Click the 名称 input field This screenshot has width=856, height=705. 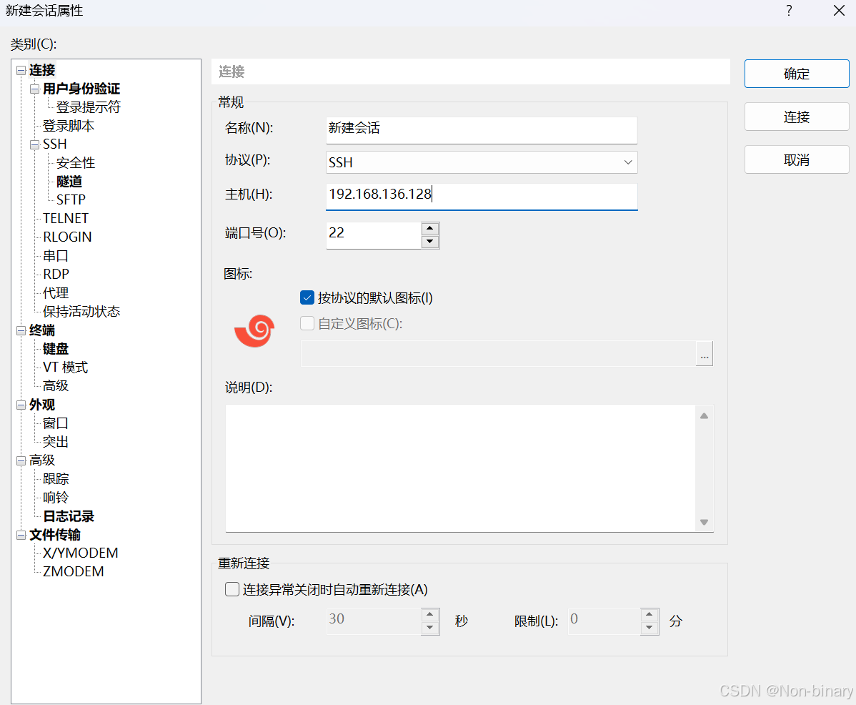[482, 130]
